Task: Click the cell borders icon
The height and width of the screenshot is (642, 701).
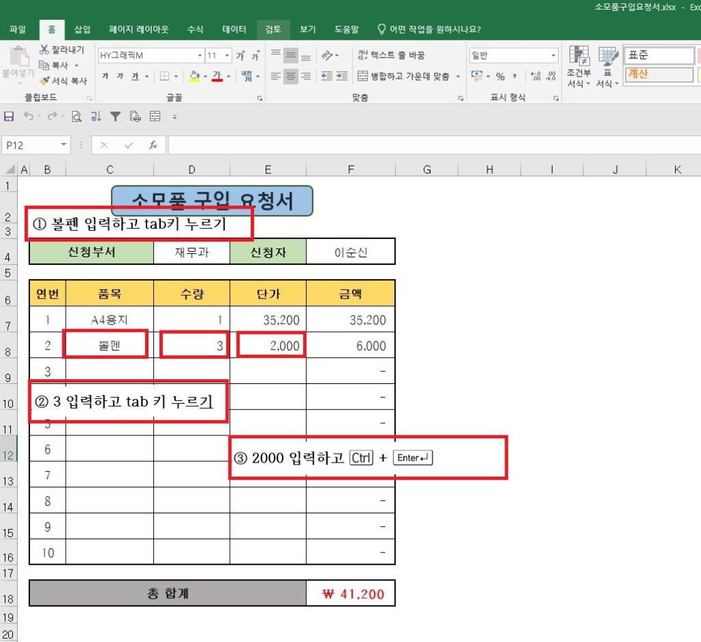Action: click(x=164, y=76)
